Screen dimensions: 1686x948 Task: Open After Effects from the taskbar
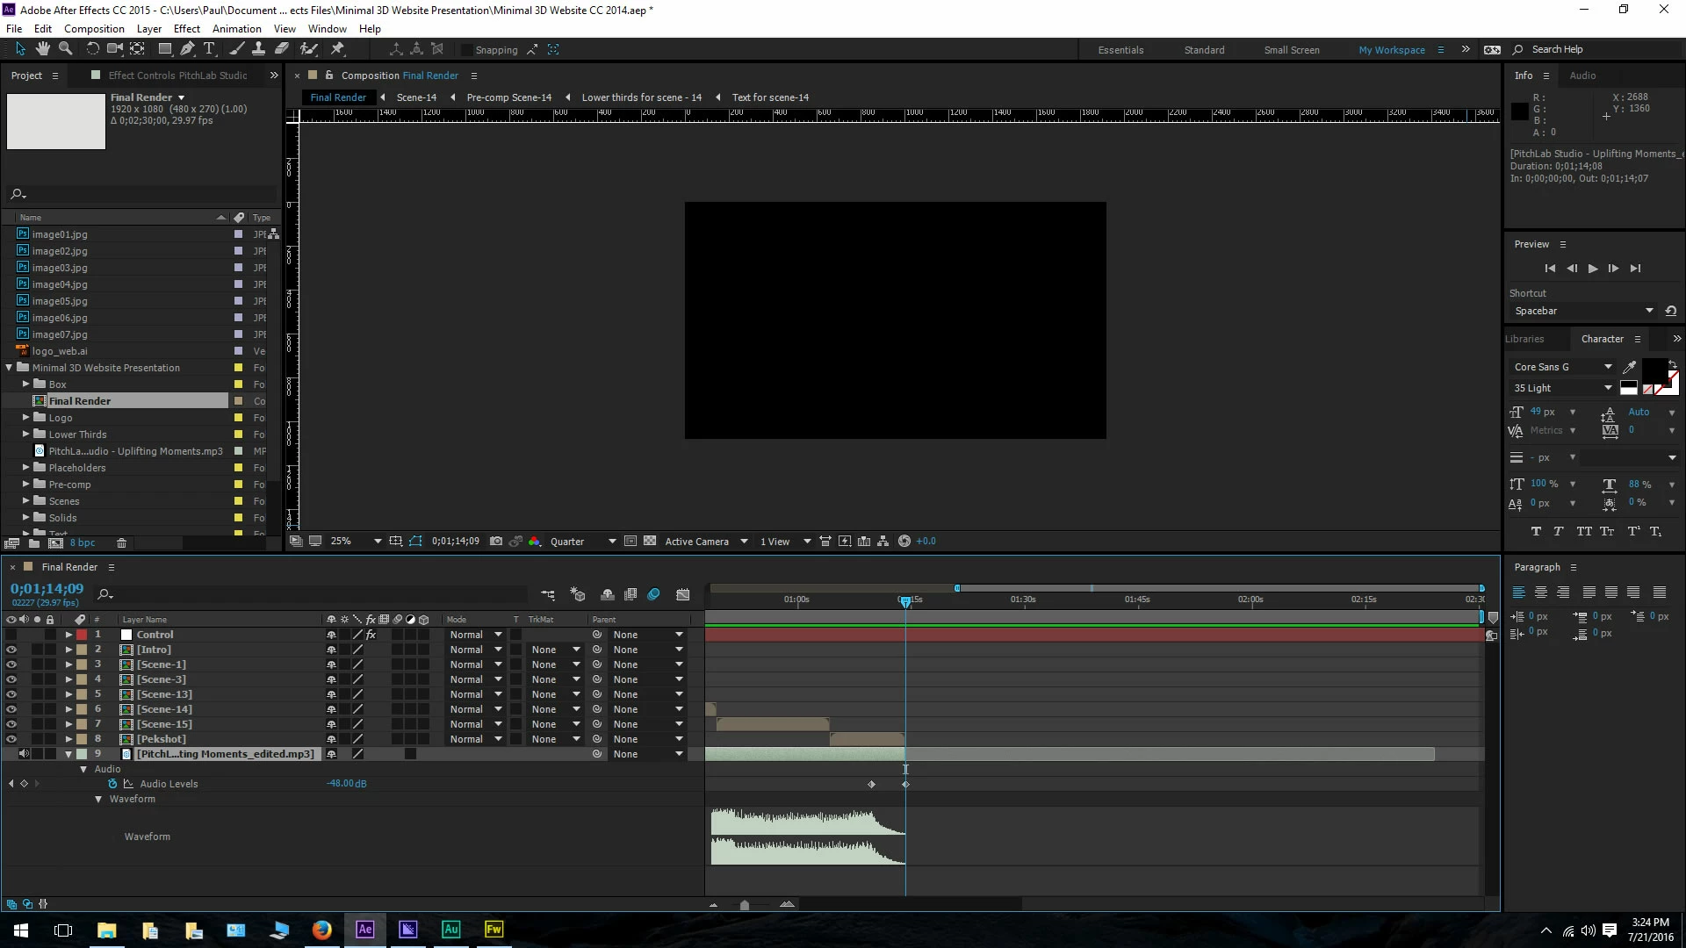364,930
